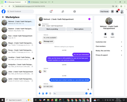Open the taskbar clock and date
The height and width of the screenshot is (102, 127).
(118, 100)
